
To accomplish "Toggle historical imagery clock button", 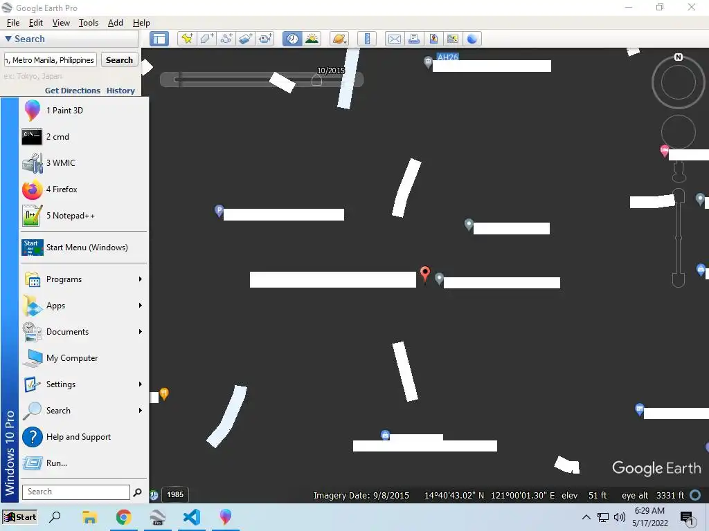I will tap(292, 39).
